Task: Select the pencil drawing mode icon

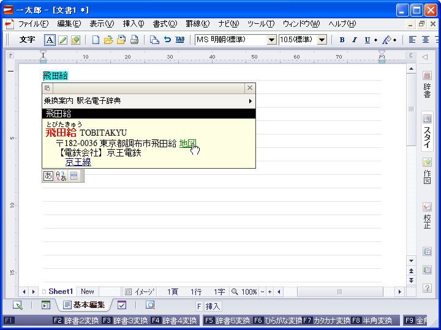Action: pos(62,40)
